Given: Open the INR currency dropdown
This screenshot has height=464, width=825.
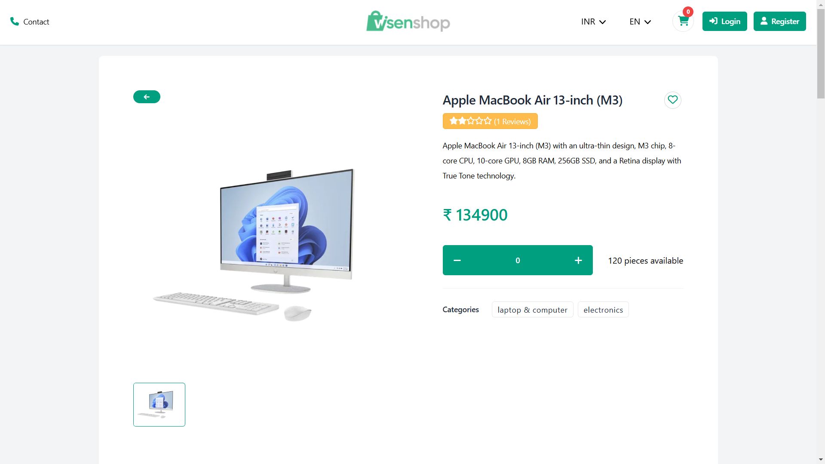Looking at the screenshot, I should click(x=593, y=22).
